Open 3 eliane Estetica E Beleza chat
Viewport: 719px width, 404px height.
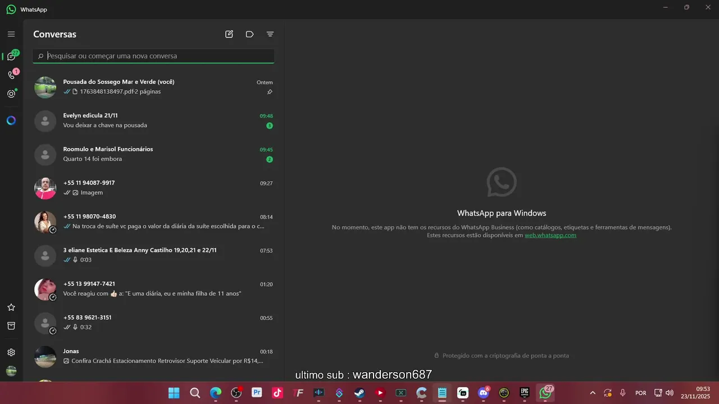(153, 255)
